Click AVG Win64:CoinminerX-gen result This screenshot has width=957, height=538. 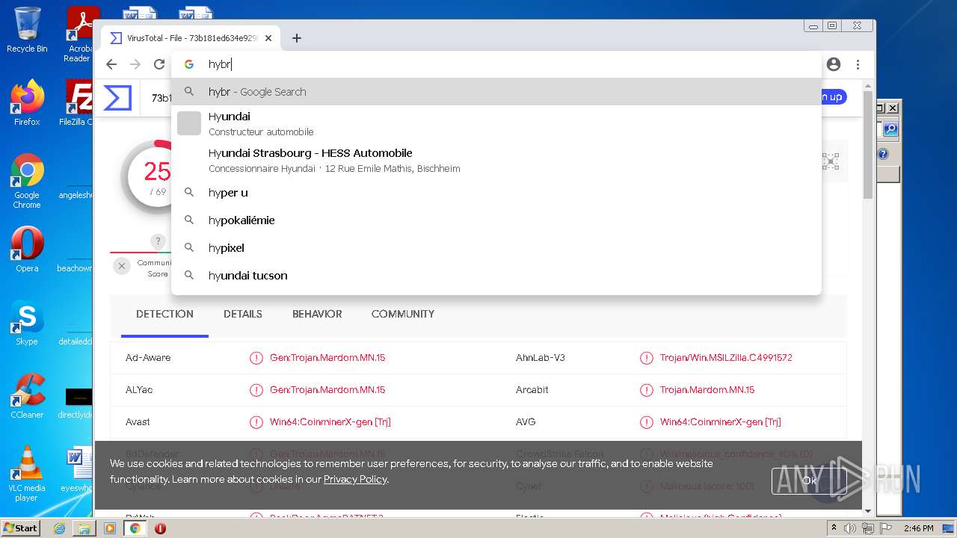coord(721,422)
